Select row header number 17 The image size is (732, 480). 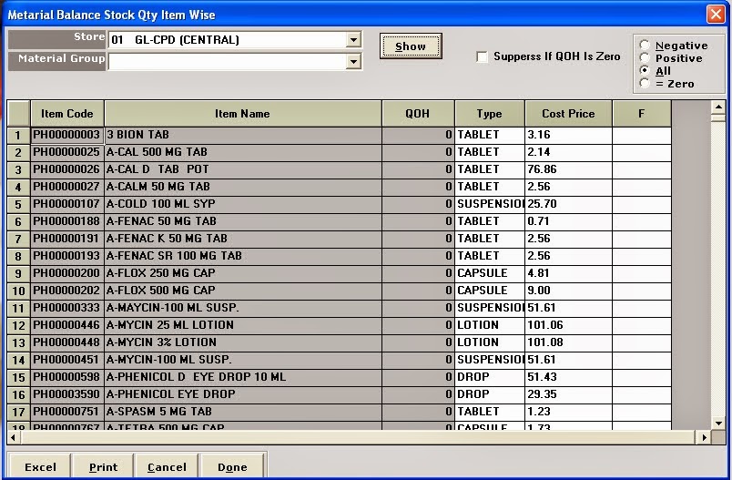18,412
